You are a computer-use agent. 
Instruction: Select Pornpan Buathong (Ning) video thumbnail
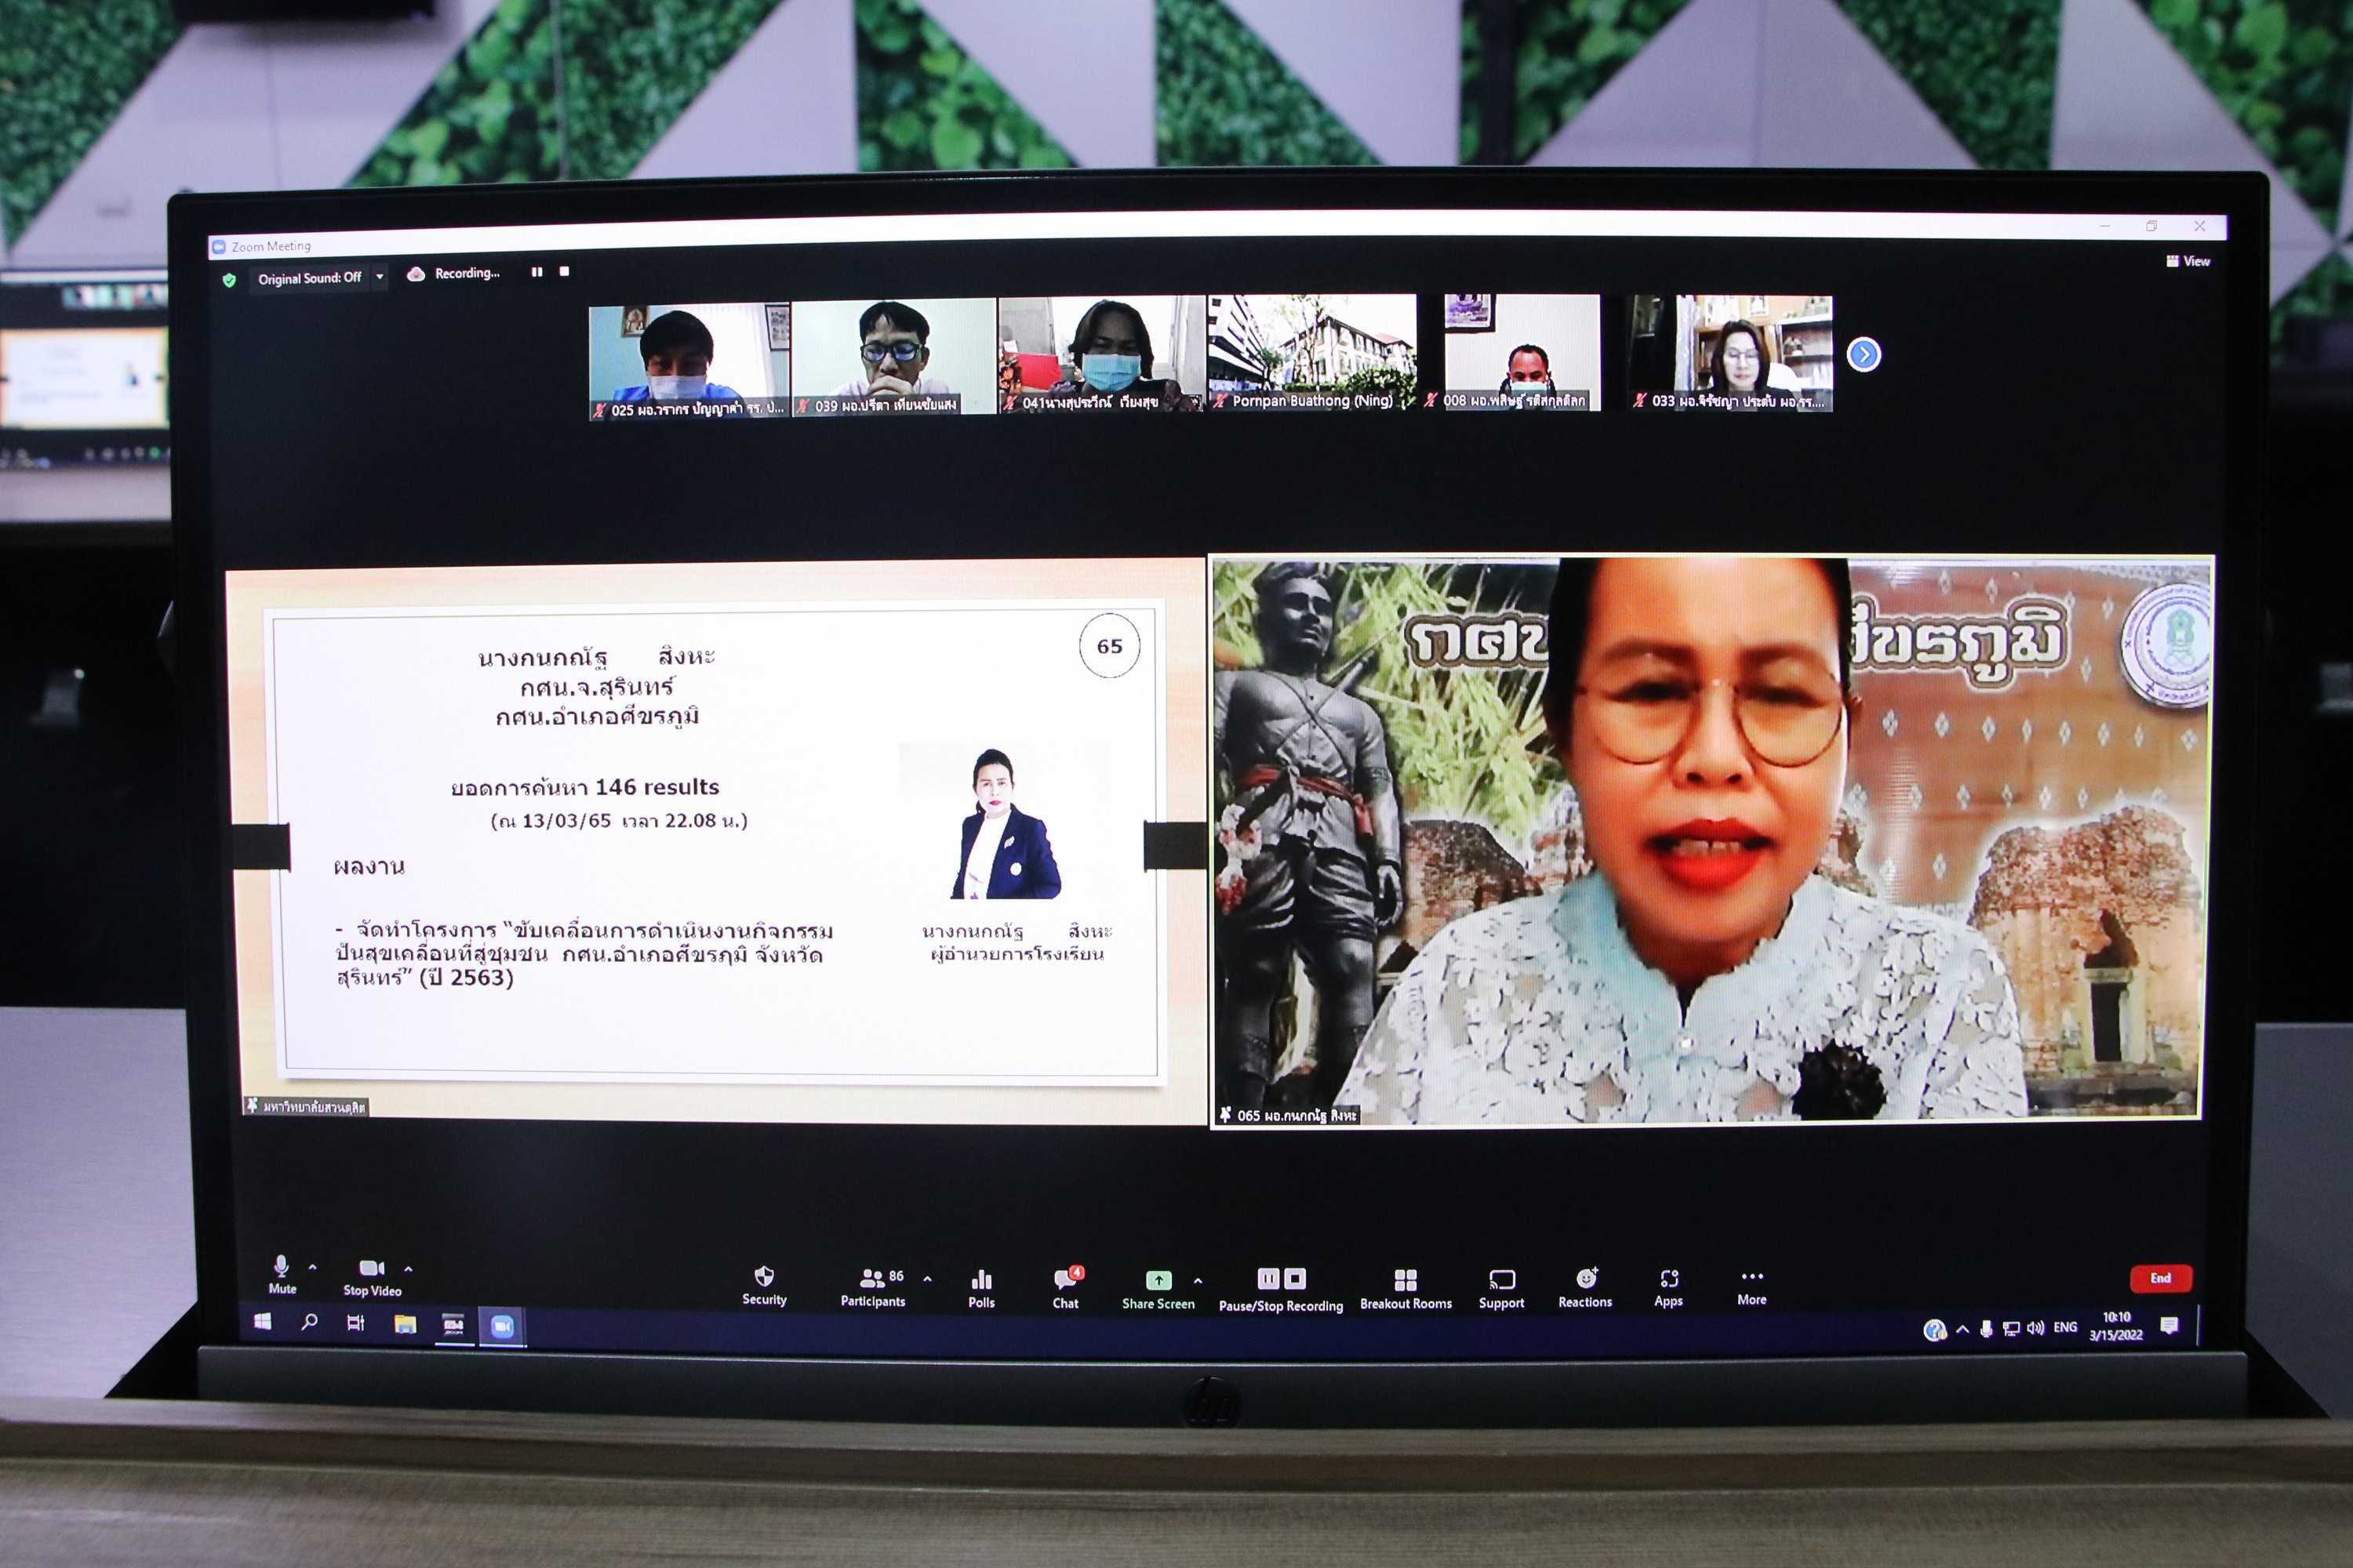(x=1311, y=352)
